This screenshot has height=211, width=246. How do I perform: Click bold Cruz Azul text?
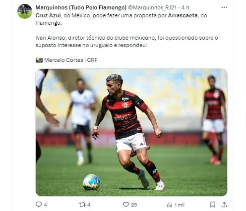coord(48,15)
